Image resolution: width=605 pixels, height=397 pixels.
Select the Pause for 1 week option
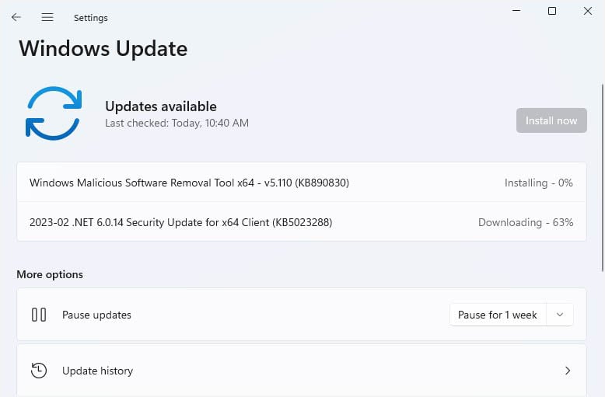point(498,315)
